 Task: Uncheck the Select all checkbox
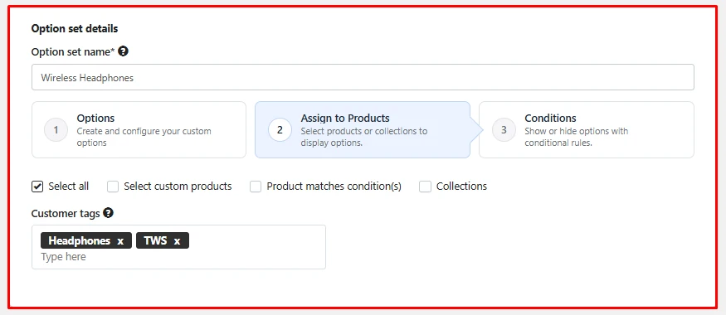coord(37,187)
